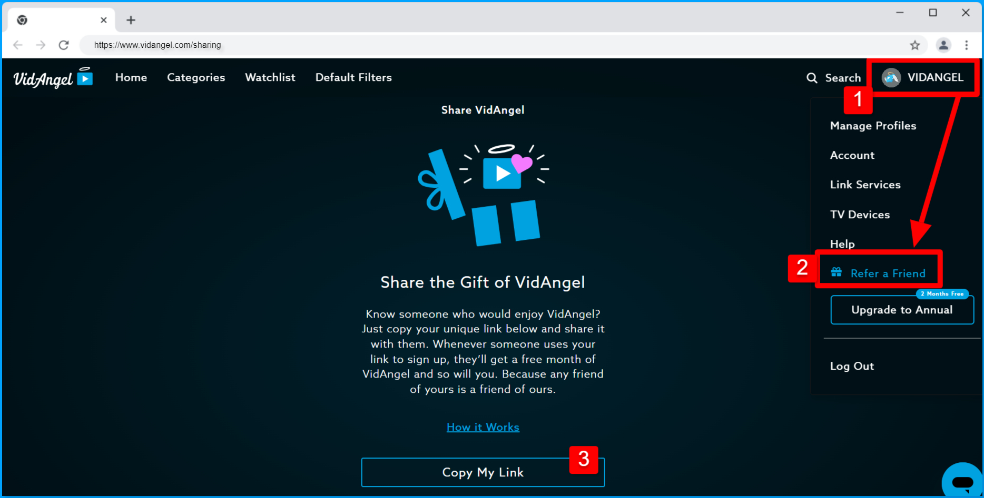Open Default Filters
This screenshot has height=498, width=984.
(353, 77)
